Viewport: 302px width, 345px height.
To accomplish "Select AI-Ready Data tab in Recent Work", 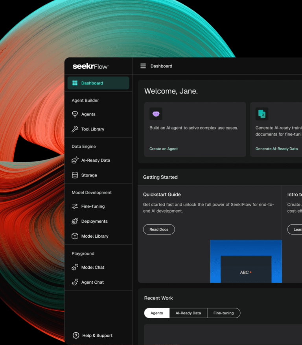I will click(188, 313).
